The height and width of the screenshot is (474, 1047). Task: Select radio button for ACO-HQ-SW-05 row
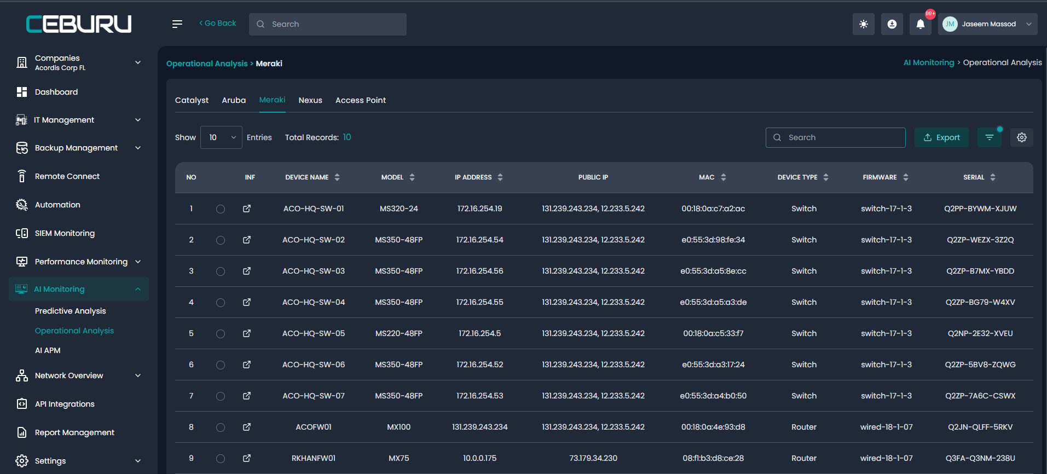pos(221,334)
